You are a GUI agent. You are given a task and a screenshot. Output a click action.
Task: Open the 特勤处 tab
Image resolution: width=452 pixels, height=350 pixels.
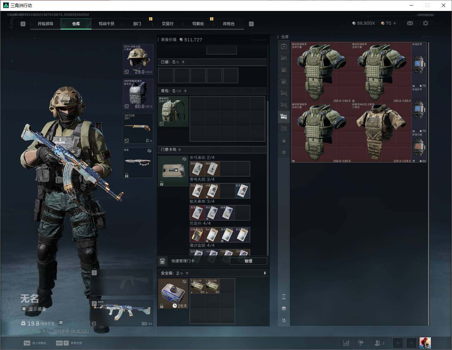[x=198, y=24]
